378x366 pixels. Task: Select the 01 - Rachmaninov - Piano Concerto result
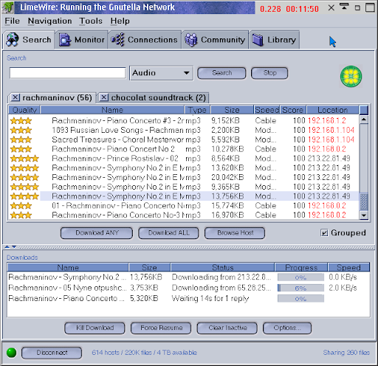click(183, 206)
